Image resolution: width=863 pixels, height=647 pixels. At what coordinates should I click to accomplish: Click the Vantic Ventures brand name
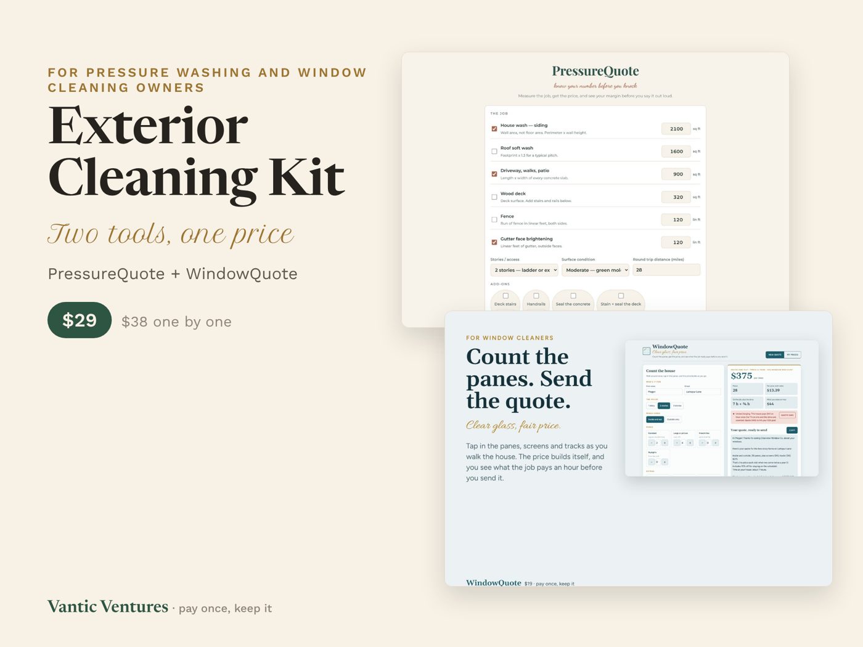108,606
